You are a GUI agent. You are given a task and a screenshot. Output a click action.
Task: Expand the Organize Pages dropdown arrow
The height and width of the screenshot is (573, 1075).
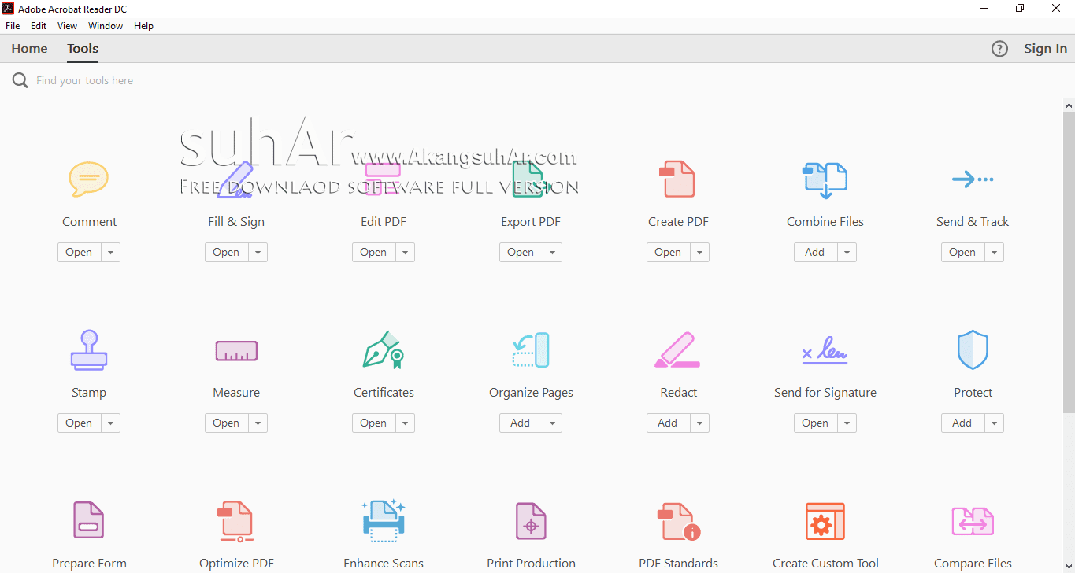(x=552, y=423)
